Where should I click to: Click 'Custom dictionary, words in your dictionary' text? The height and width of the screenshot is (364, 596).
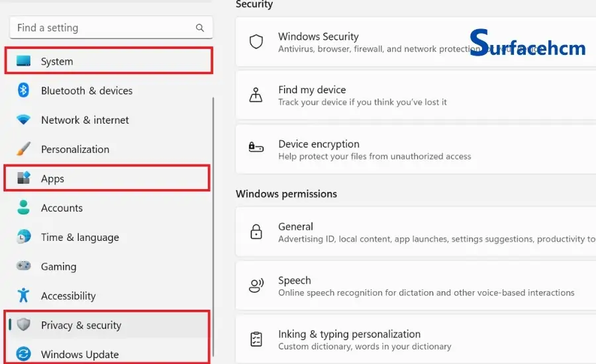[364, 346]
